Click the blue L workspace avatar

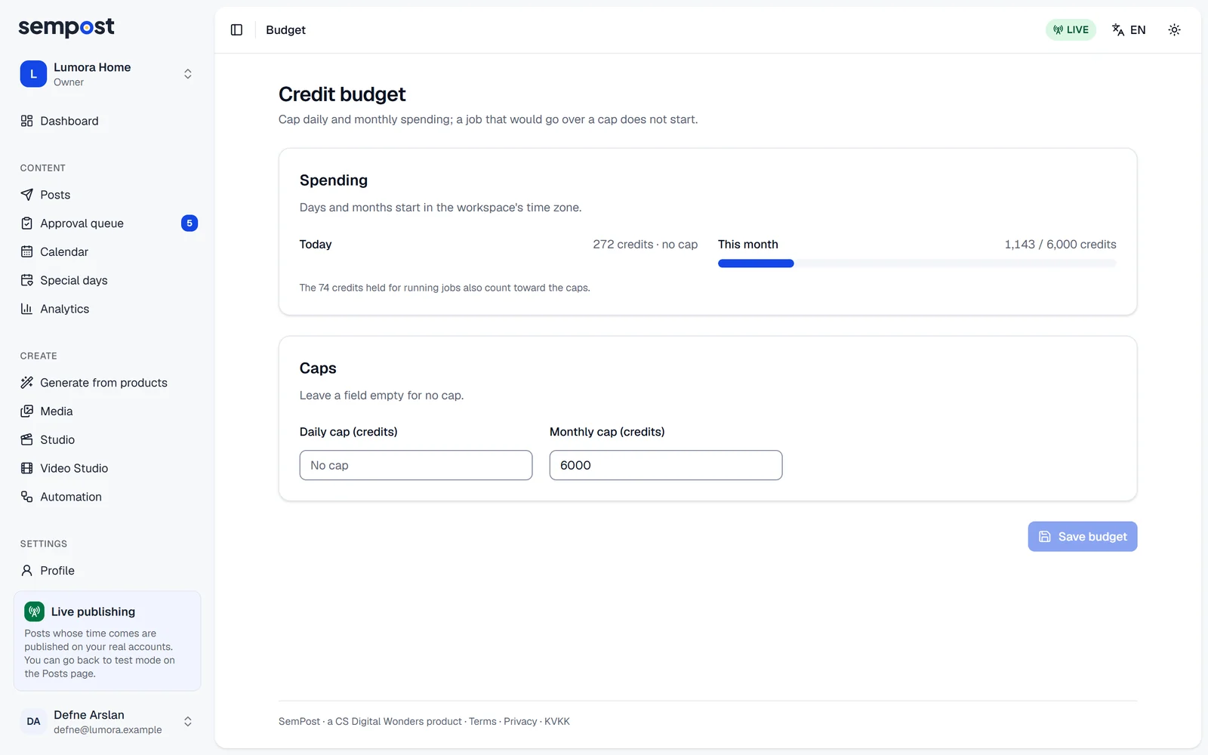click(33, 74)
